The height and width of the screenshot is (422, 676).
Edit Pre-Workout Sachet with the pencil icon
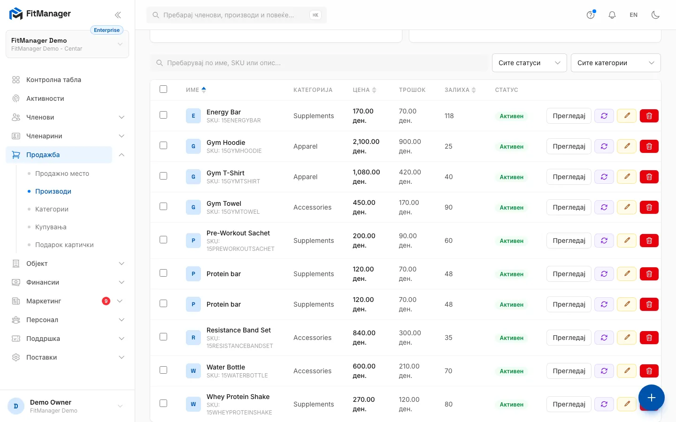[x=627, y=241]
